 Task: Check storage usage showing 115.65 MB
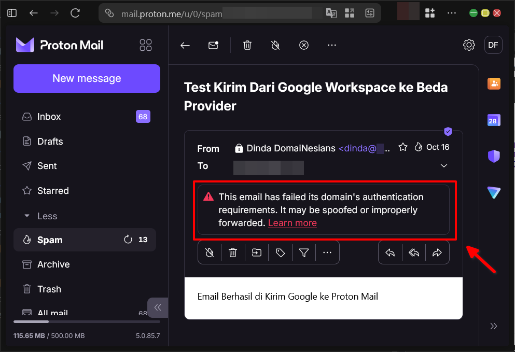pyautogui.click(x=30, y=335)
